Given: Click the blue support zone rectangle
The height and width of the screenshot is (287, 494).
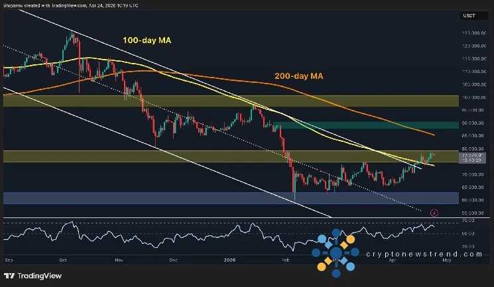Looking at the screenshot, I should [x=133, y=198].
